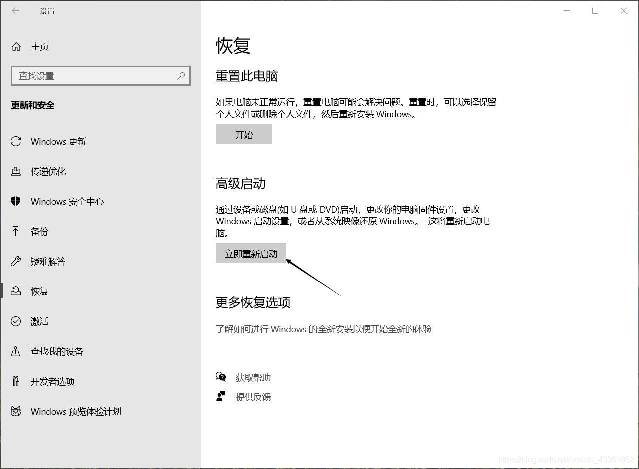Click the home icon beside 主页
Viewport: 639px width, 469px height.
(16, 46)
